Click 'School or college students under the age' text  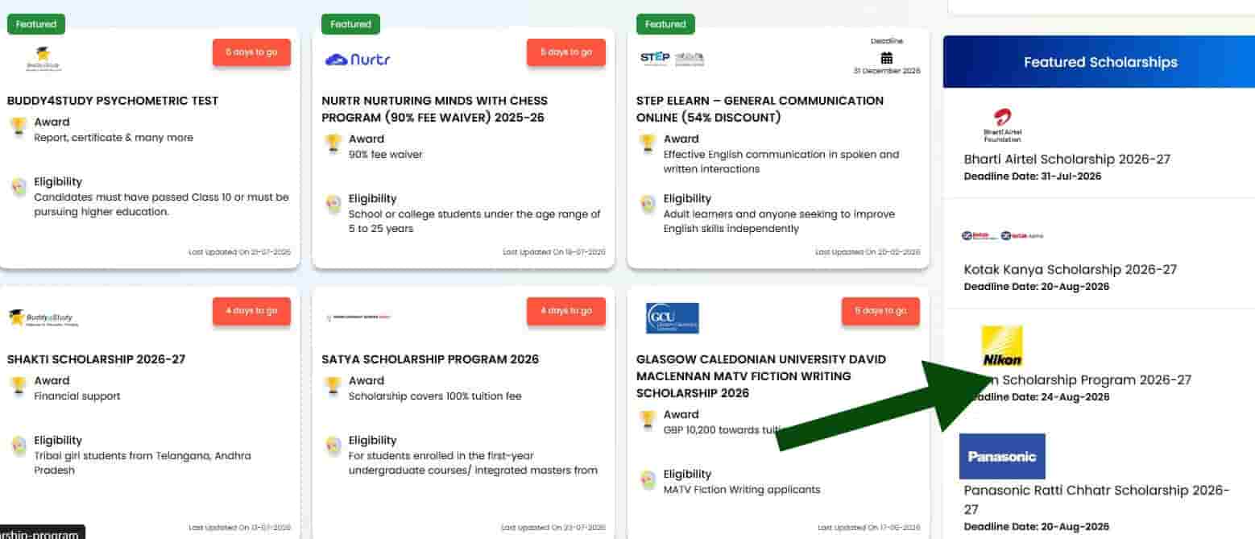coord(474,222)
